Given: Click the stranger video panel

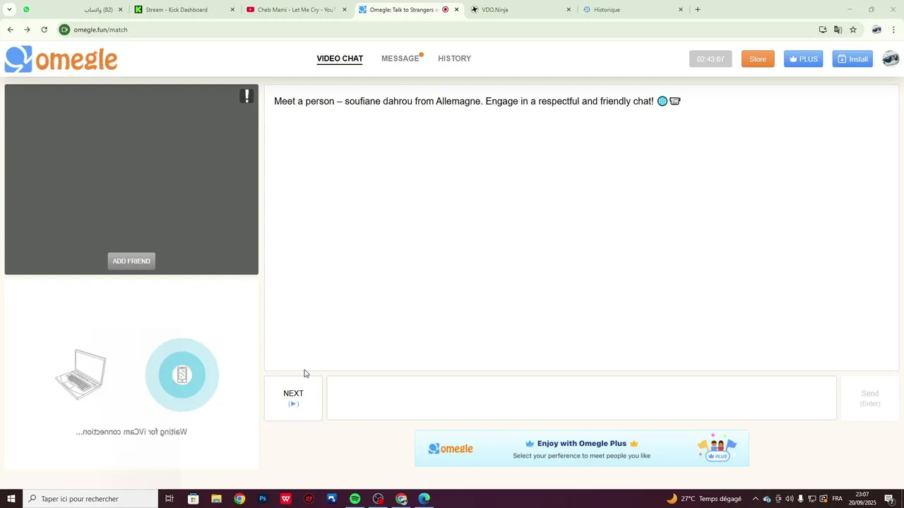Looking at the screenshot, I should point(131,179).
